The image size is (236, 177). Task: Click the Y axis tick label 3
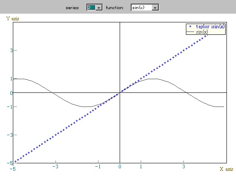click(12, 50)
